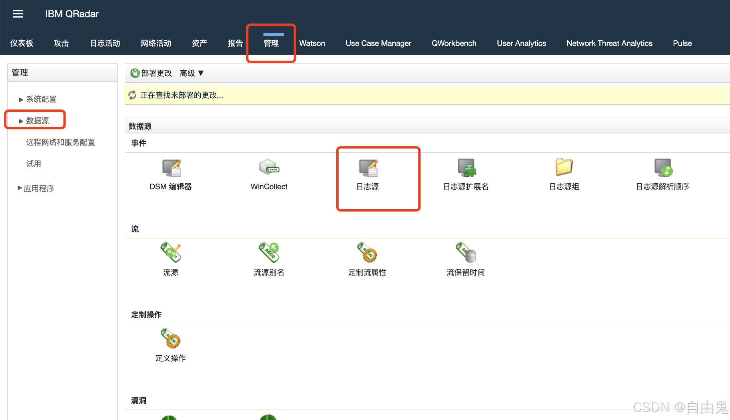This screenshot has height=420, width=730.
Task: Click the 定制流属性 text label
Action: tap(367, 272)
